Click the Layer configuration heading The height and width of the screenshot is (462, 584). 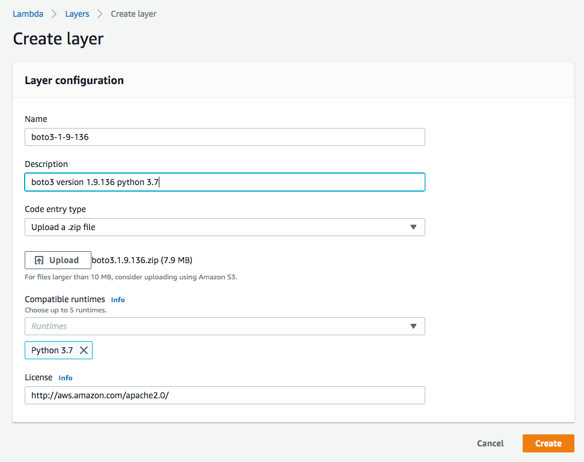point(74,81)
